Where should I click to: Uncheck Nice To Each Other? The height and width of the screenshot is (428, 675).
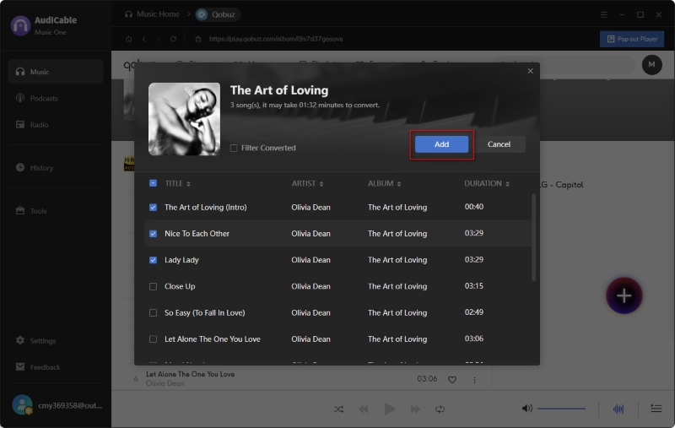click(x=153, y=234)
